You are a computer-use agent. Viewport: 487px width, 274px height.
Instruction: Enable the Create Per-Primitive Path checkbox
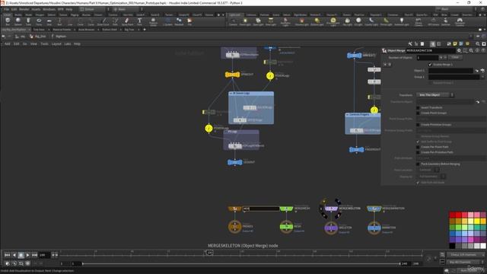(x=418, y=152)
